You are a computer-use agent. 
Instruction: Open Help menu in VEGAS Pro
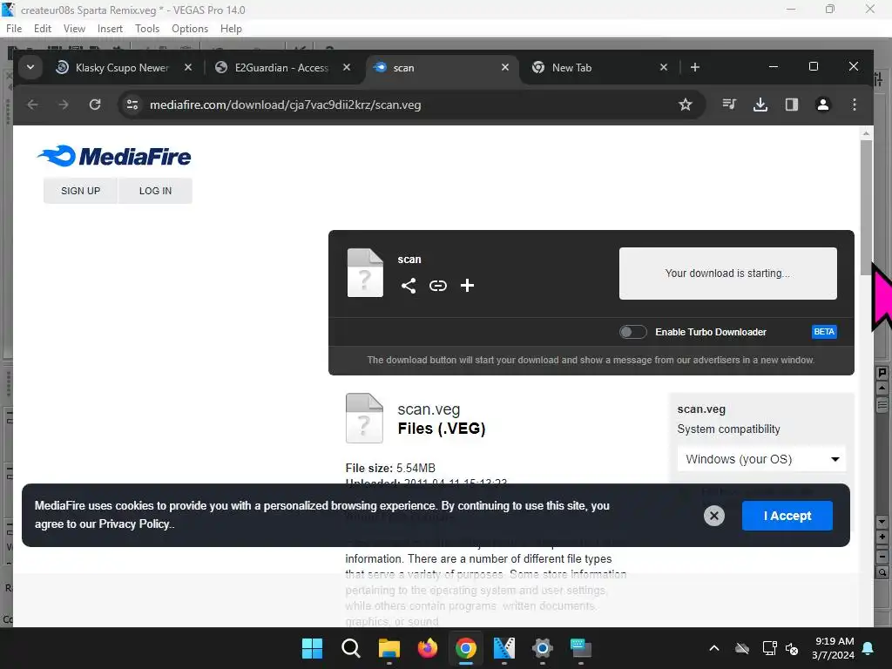(x=231, y=29)
